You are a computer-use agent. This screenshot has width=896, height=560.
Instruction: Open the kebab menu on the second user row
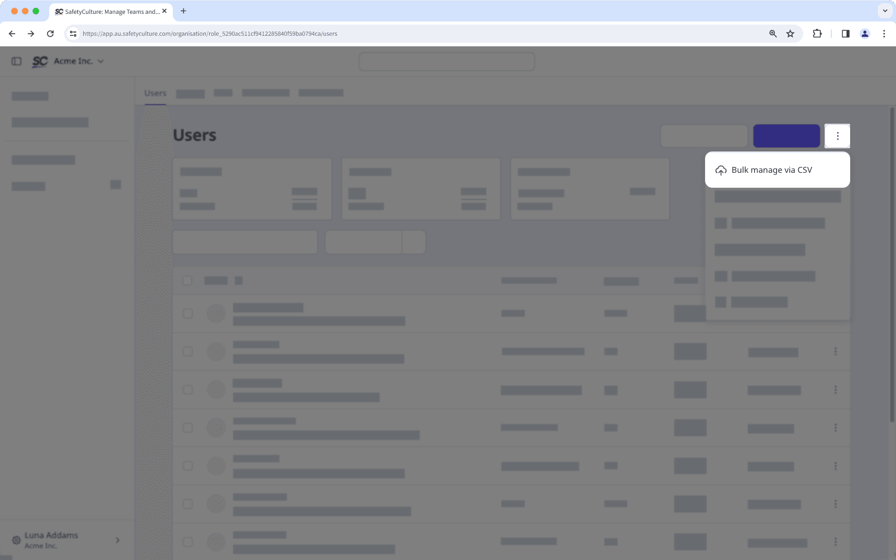point(836,351)
